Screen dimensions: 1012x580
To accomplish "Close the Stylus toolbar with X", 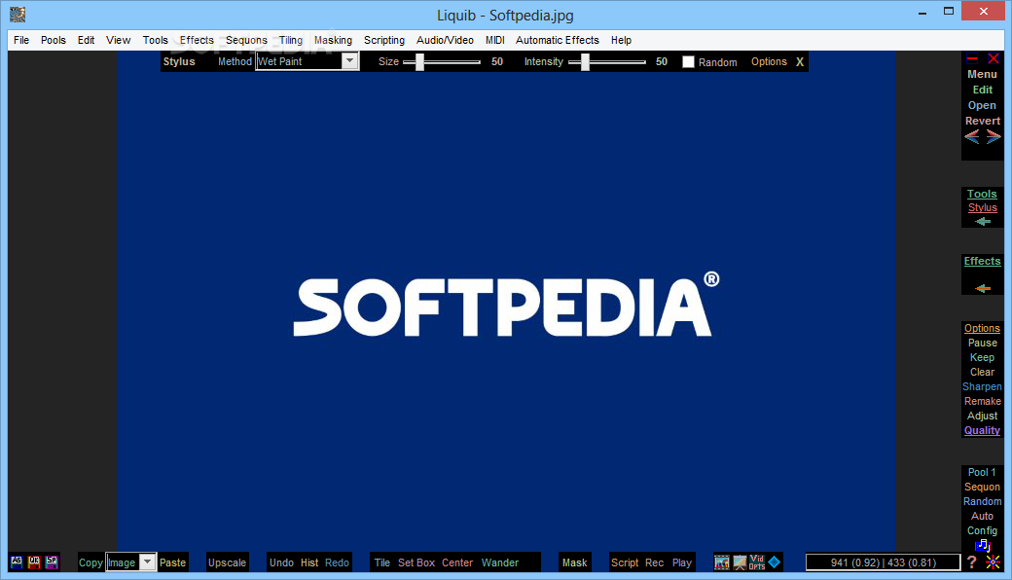I will point(800,62).
